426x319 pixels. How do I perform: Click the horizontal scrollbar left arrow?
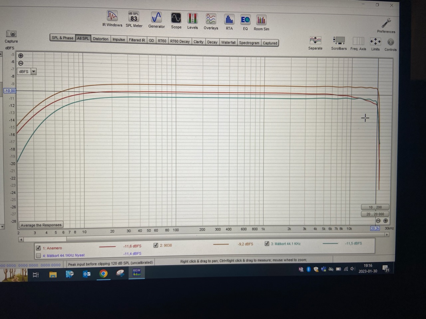(21, 240)
